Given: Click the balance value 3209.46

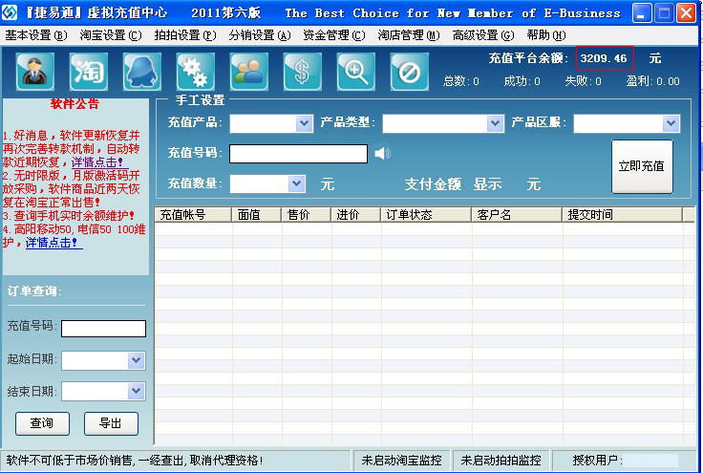Looking at the screenshot, I should (604, 58).
